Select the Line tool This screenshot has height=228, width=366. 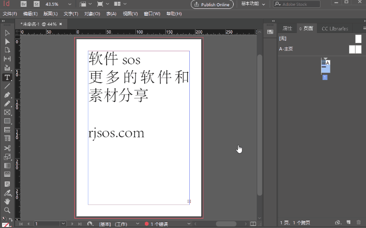tap(7, 86)
